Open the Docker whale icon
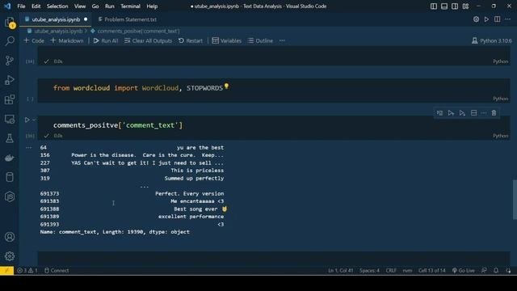The image size is (517, 291). (10, 158)
